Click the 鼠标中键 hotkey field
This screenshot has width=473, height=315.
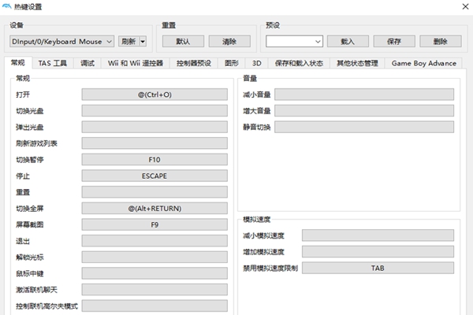[155, 273]
